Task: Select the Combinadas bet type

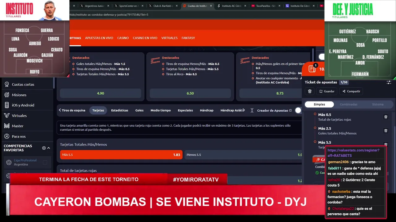Action: point(349,105)
